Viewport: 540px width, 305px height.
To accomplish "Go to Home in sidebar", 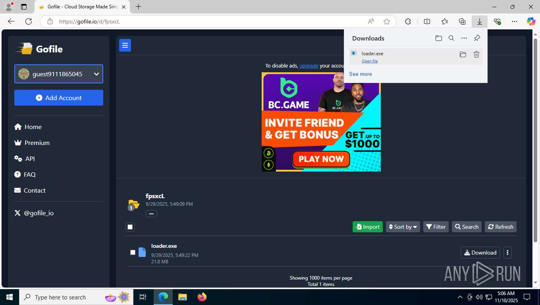I will tap(28, 127).
